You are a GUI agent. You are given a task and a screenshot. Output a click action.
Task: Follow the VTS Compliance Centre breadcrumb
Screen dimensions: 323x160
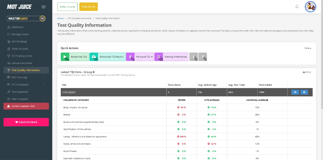(x=79, y=18)
